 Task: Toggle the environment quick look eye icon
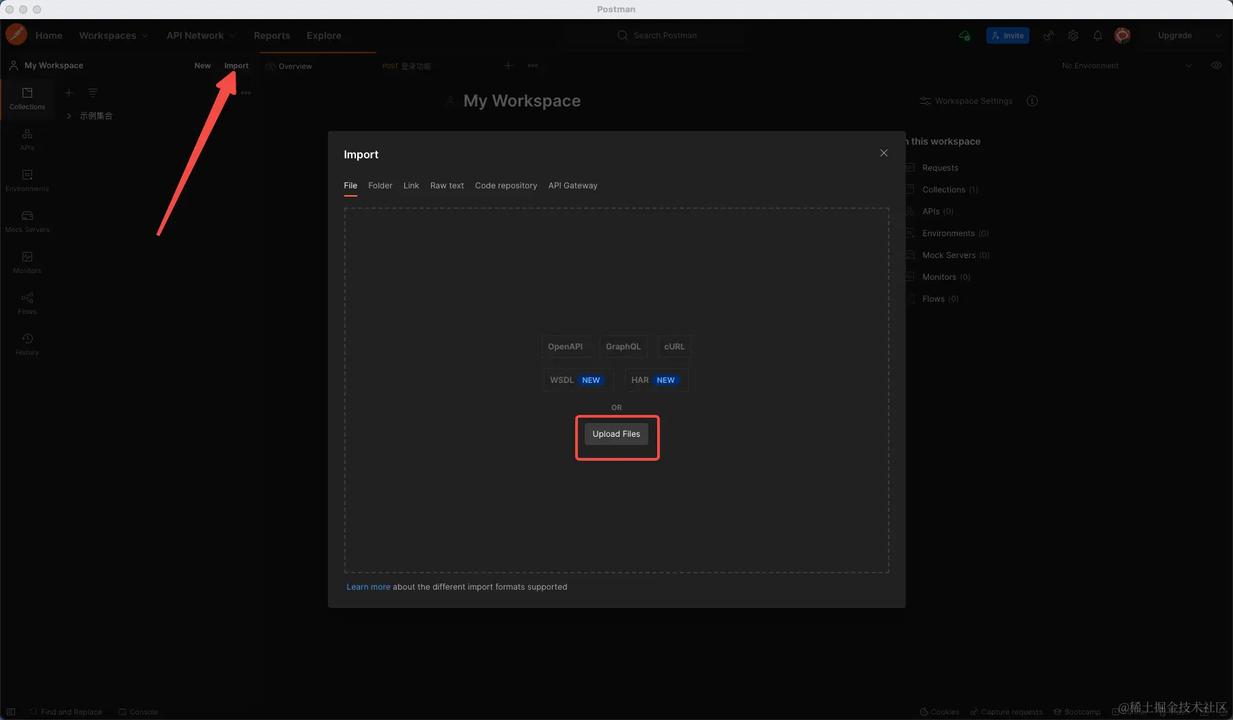click(1217, 66)
